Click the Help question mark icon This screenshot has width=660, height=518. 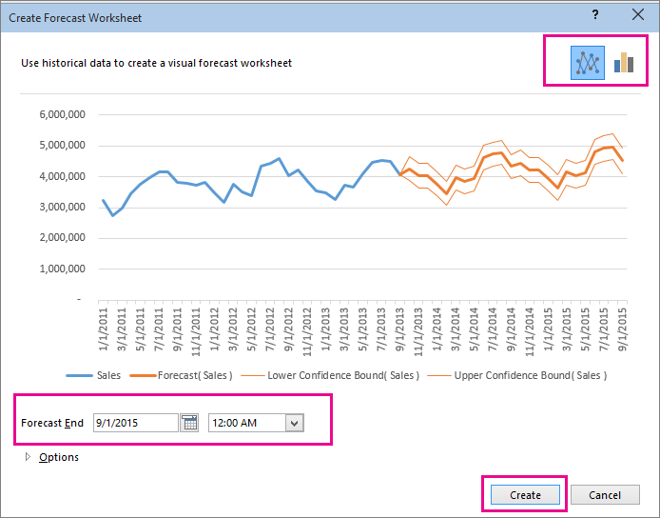(595, 14)
